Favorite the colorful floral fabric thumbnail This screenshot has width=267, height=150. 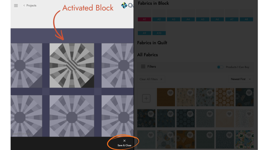(249, 135)
